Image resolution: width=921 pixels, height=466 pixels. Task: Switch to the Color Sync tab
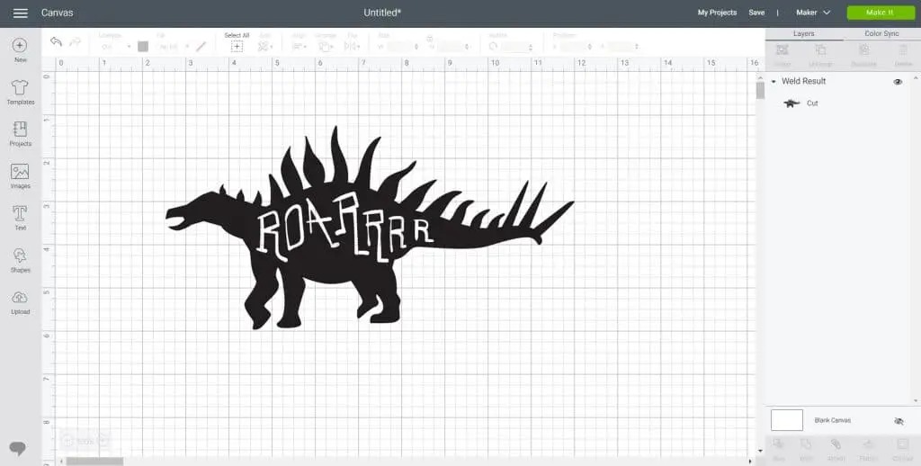point(881,34)
